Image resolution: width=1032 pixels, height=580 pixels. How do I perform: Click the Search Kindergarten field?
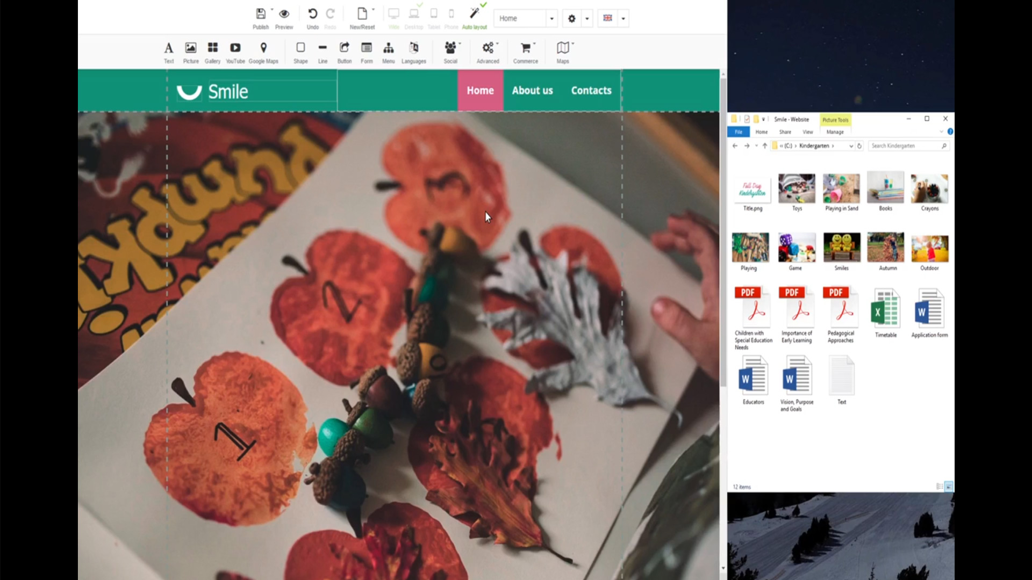(908, 146)
